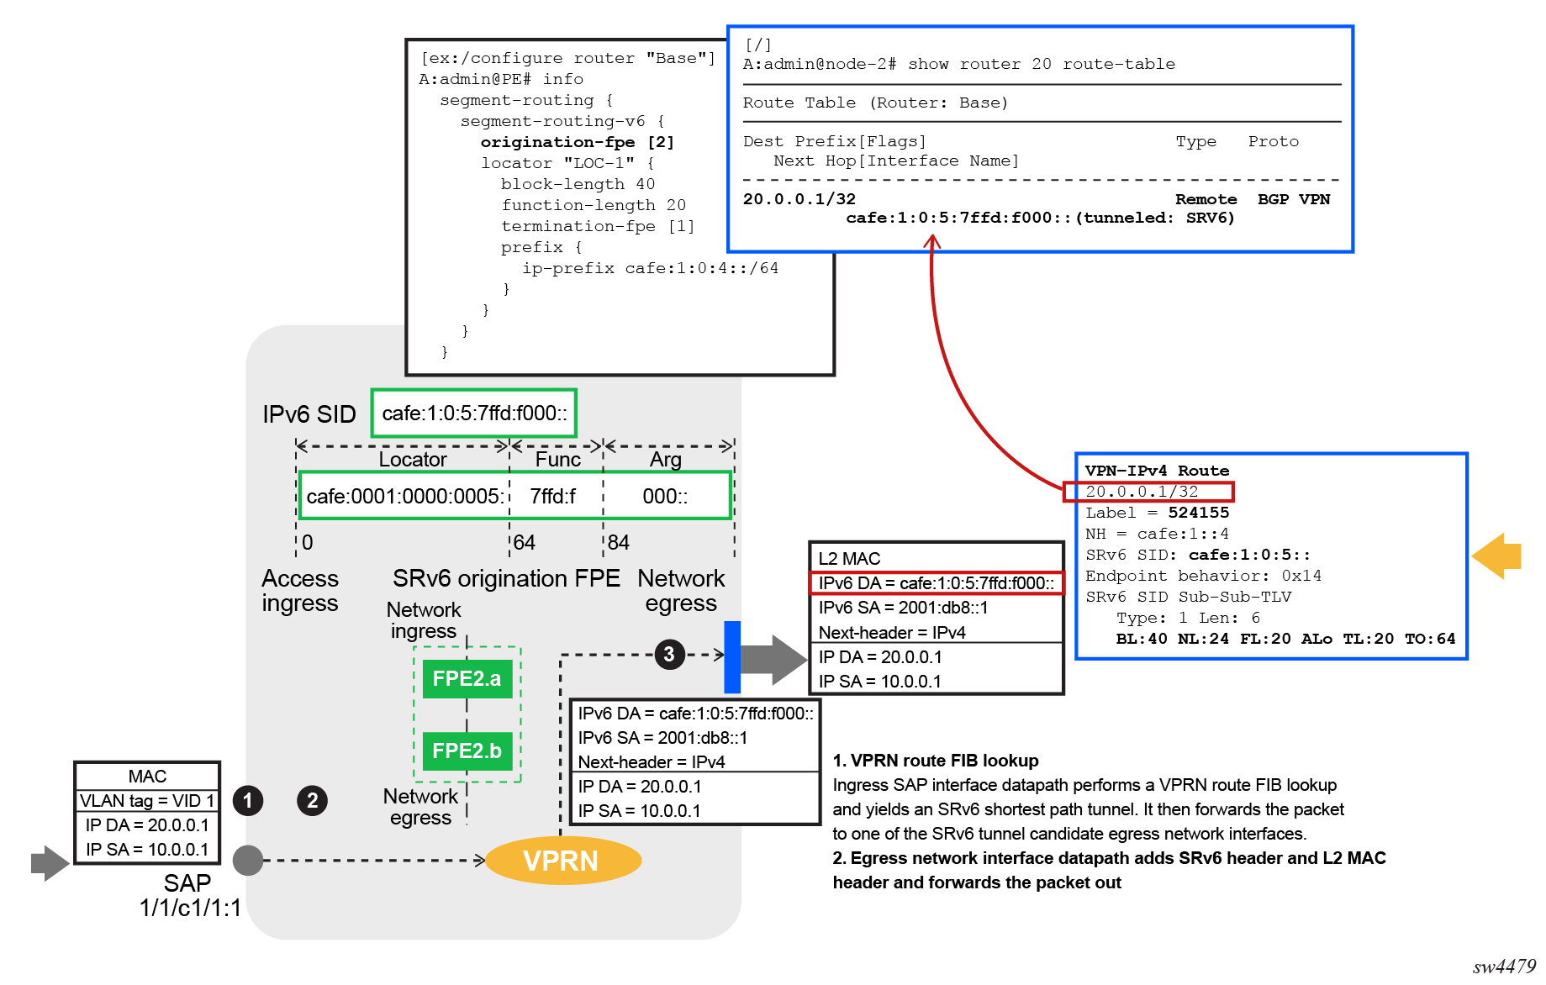Click the VLAN tag = VID 1 row
The image size is (1546, 985).
pyautogui.click(x=147, y=801)
